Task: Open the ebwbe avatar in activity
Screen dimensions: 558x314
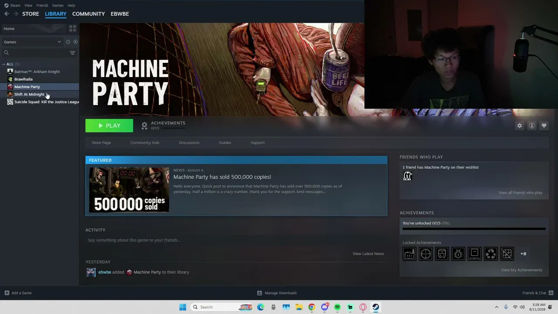Action: click(x=91, y=272)
